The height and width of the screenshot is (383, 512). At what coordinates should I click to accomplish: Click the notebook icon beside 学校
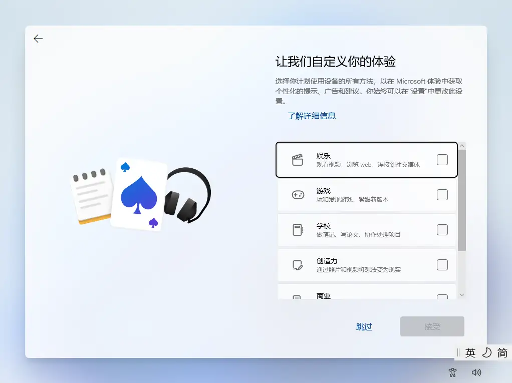pyautogui.click(x=298, y=229)
